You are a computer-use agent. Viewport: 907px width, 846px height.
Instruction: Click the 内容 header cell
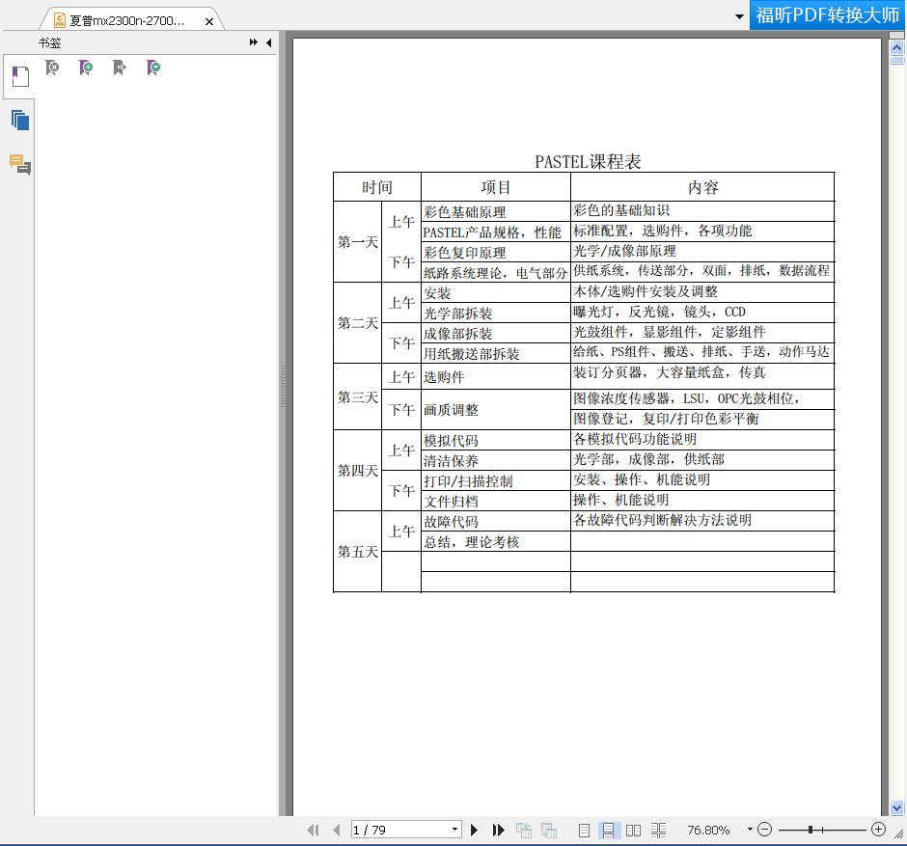pyautogui.click(x=702, y=187)
